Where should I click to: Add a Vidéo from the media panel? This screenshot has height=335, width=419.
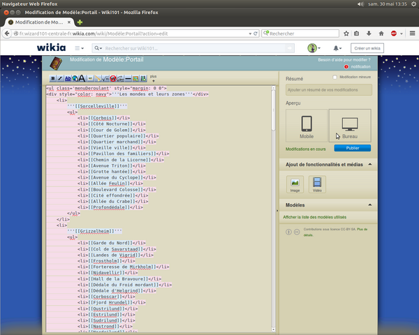click(x=317, y=184)
